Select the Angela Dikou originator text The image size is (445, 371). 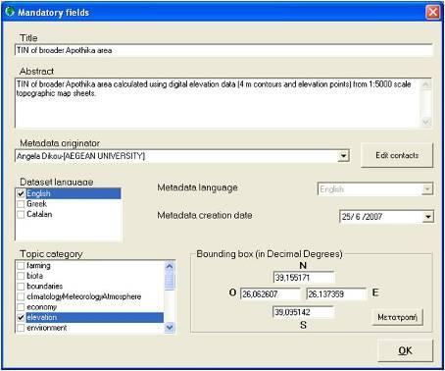pos(80,156)
